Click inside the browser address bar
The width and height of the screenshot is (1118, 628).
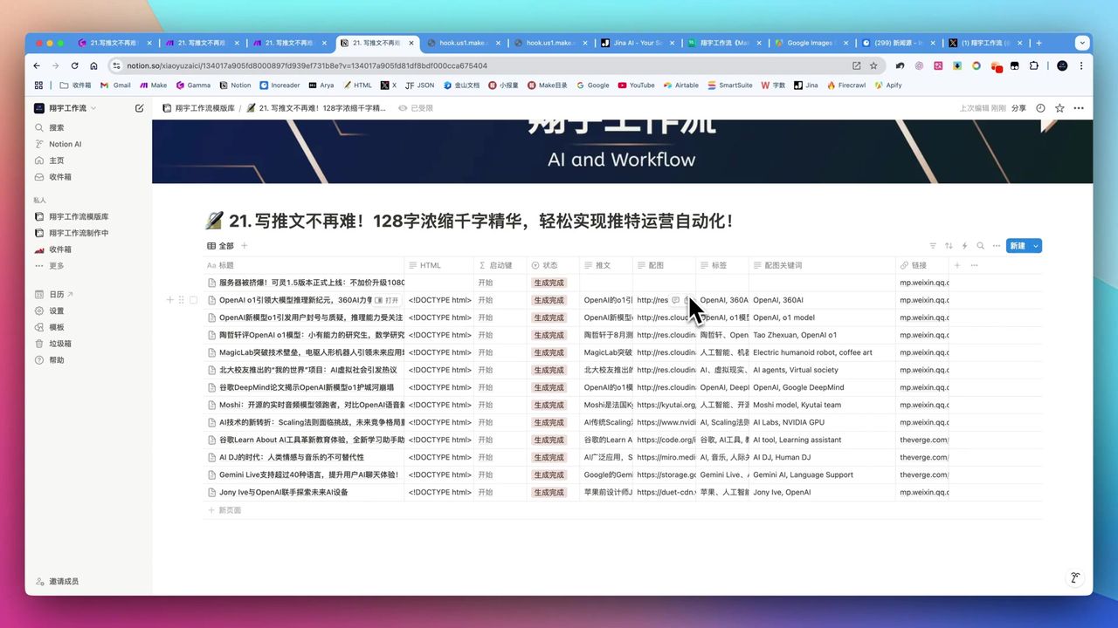349,65
